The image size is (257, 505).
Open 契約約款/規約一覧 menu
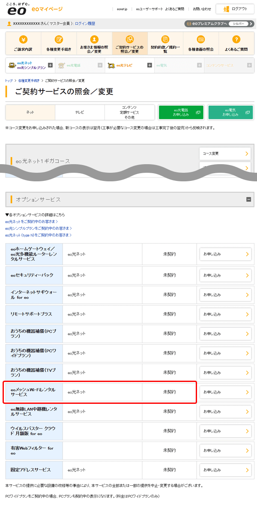point(165,43)
